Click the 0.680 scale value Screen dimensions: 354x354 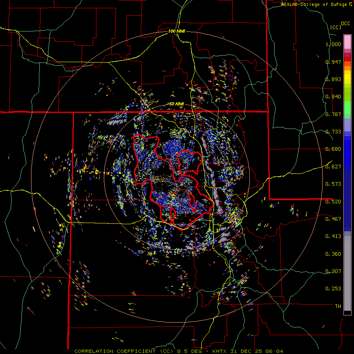pos(333,149)
